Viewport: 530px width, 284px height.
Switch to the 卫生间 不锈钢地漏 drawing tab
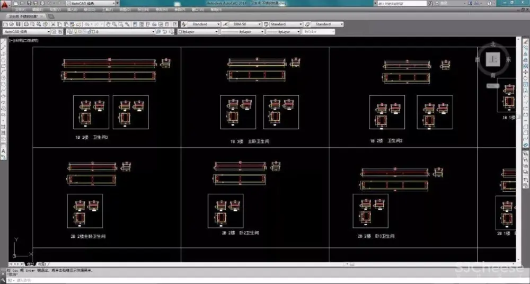coord(24,16)
